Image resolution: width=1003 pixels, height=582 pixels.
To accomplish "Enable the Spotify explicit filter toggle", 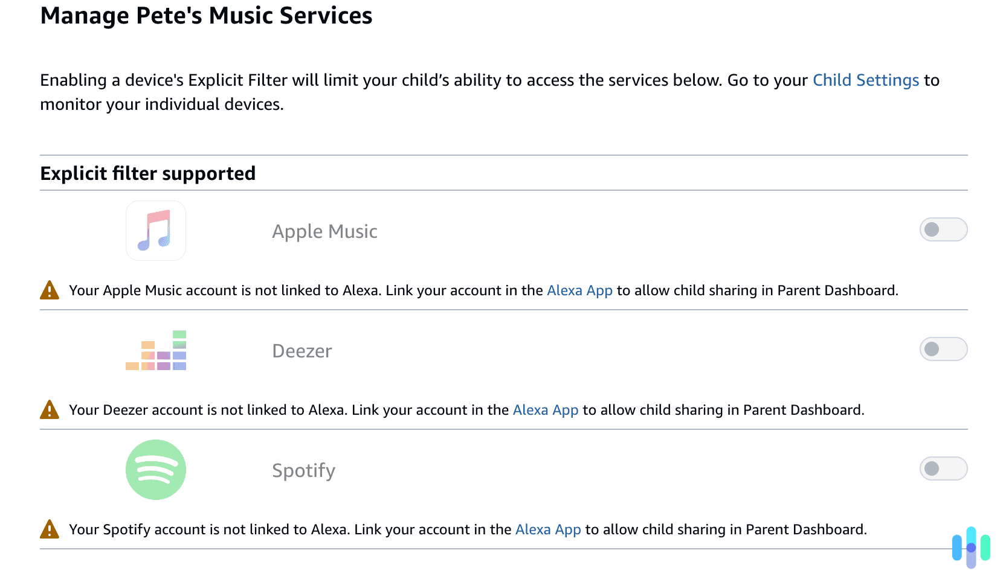I will point(943,468).
